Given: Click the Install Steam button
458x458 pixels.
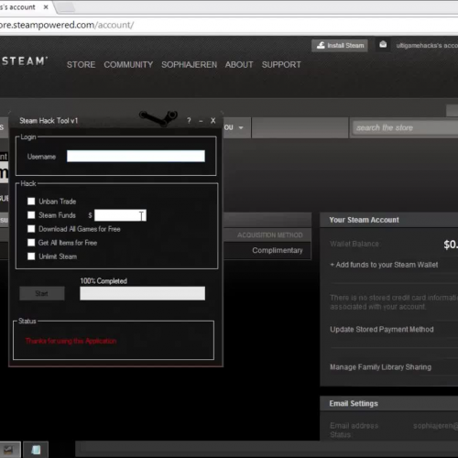Looking at the screenshot, I should click(x=340, y=46).
